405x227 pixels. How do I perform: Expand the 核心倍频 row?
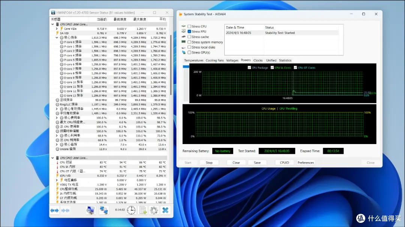57,144
